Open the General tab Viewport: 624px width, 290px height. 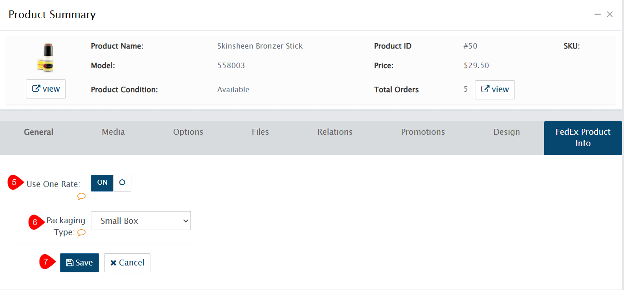(x=39, y=132)
